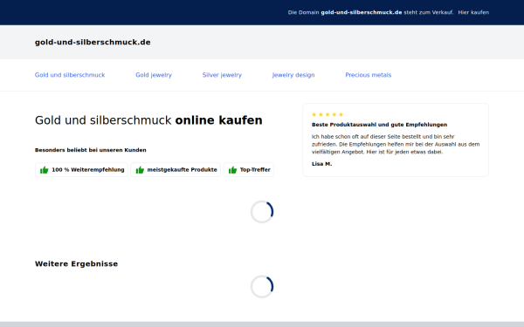
Task: Click the loading spinner above 'Weitere Ergebnisse'
Action: click(x=262, y=212)
